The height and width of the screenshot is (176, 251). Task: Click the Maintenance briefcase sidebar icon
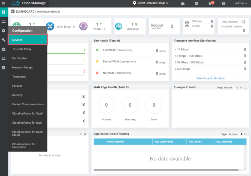click(4, 49)
